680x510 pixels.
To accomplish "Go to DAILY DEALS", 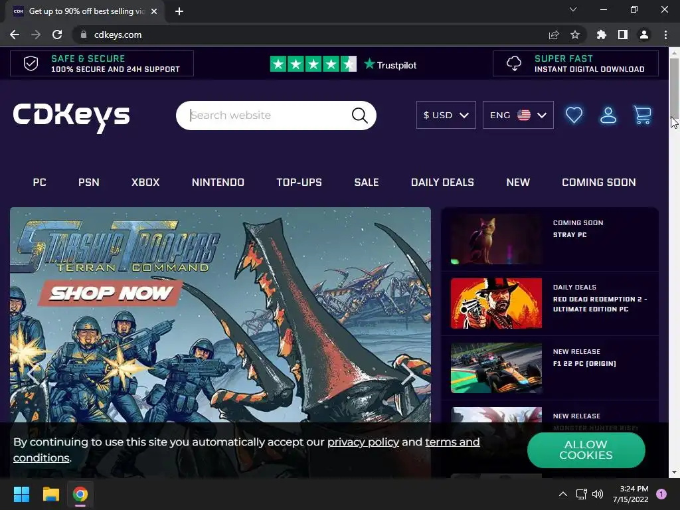I will click(x=442, y=182).
